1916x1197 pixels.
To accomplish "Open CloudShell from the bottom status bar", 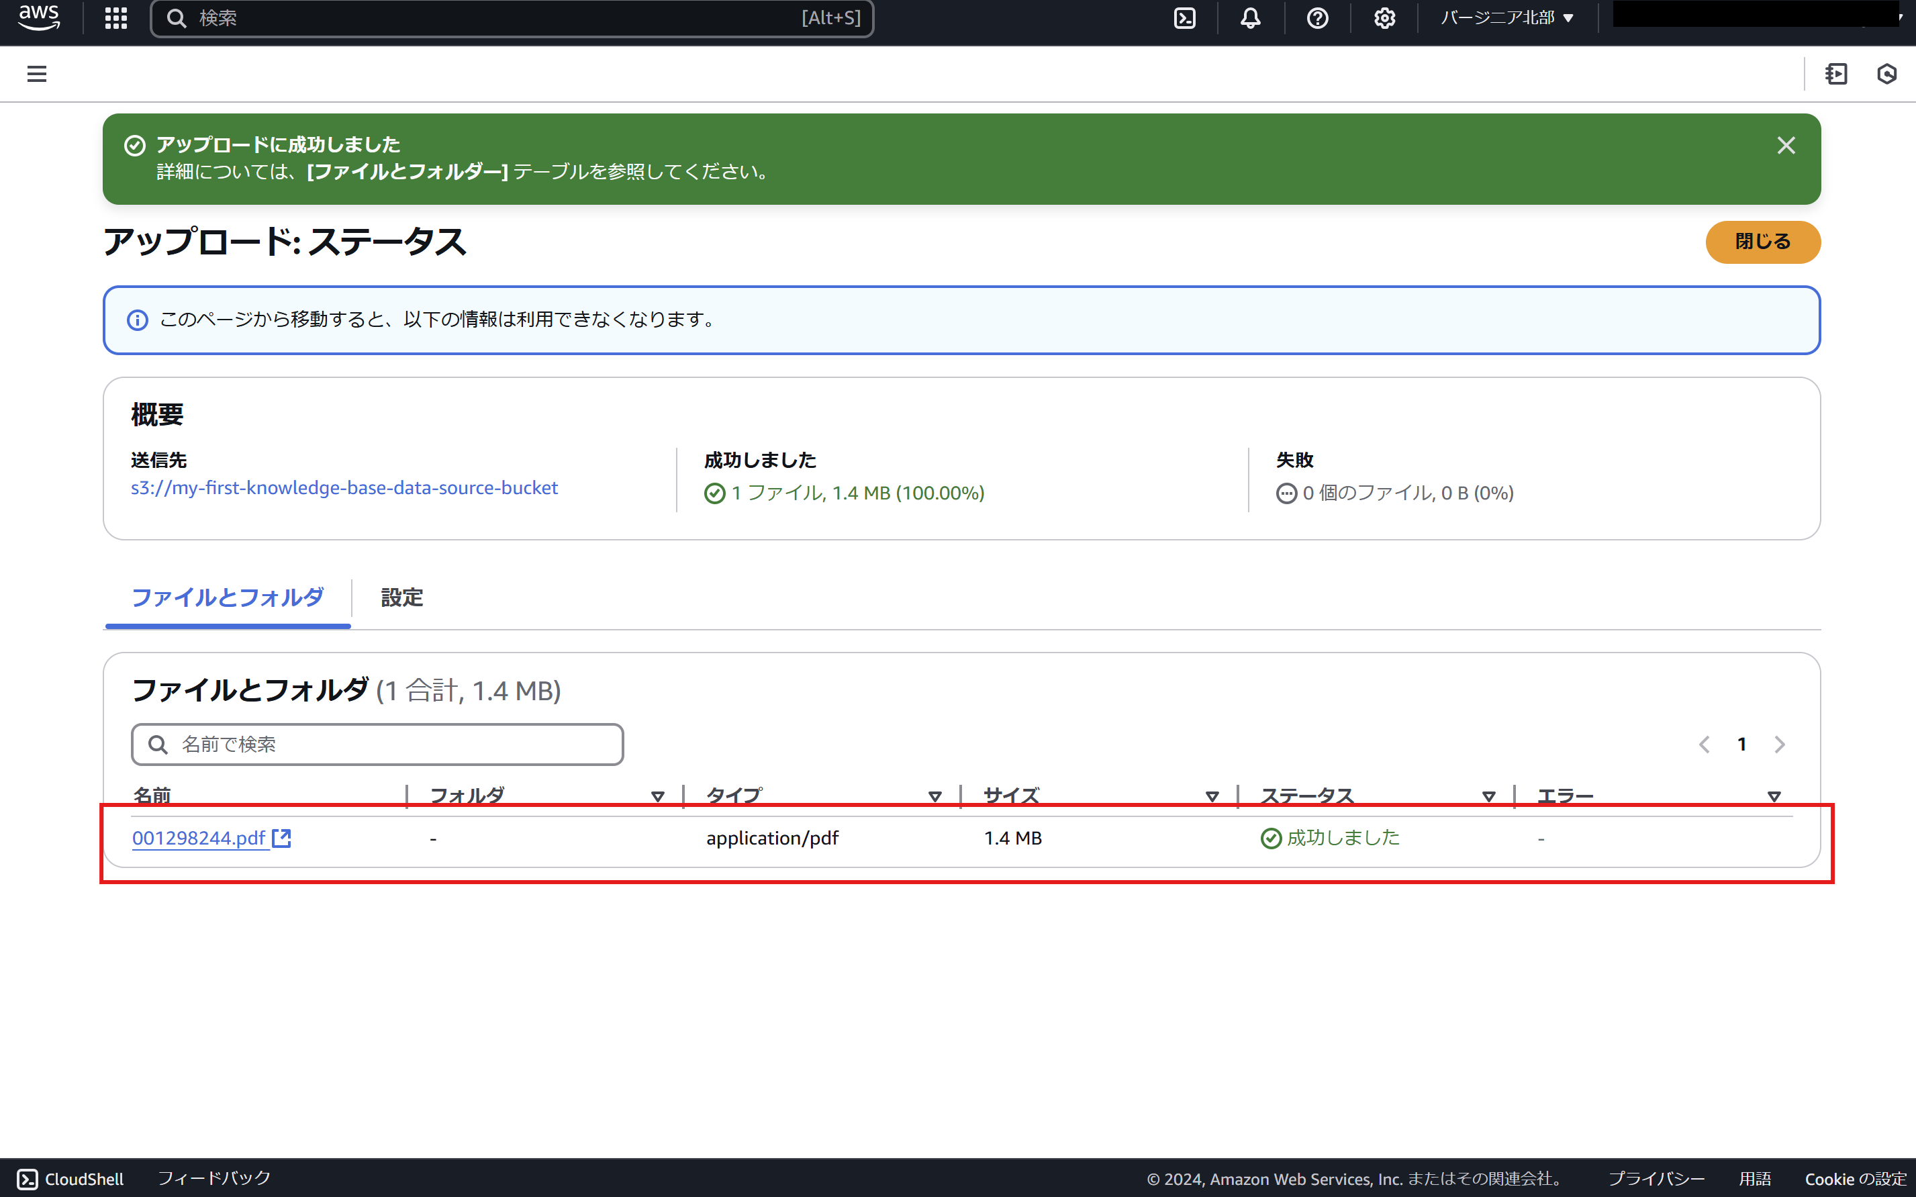I will pyautogui.click(x=70, y=1179).
